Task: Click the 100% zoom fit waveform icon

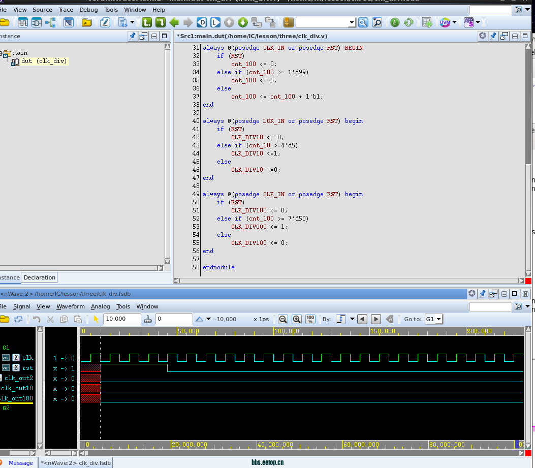Action: (310, 319)
